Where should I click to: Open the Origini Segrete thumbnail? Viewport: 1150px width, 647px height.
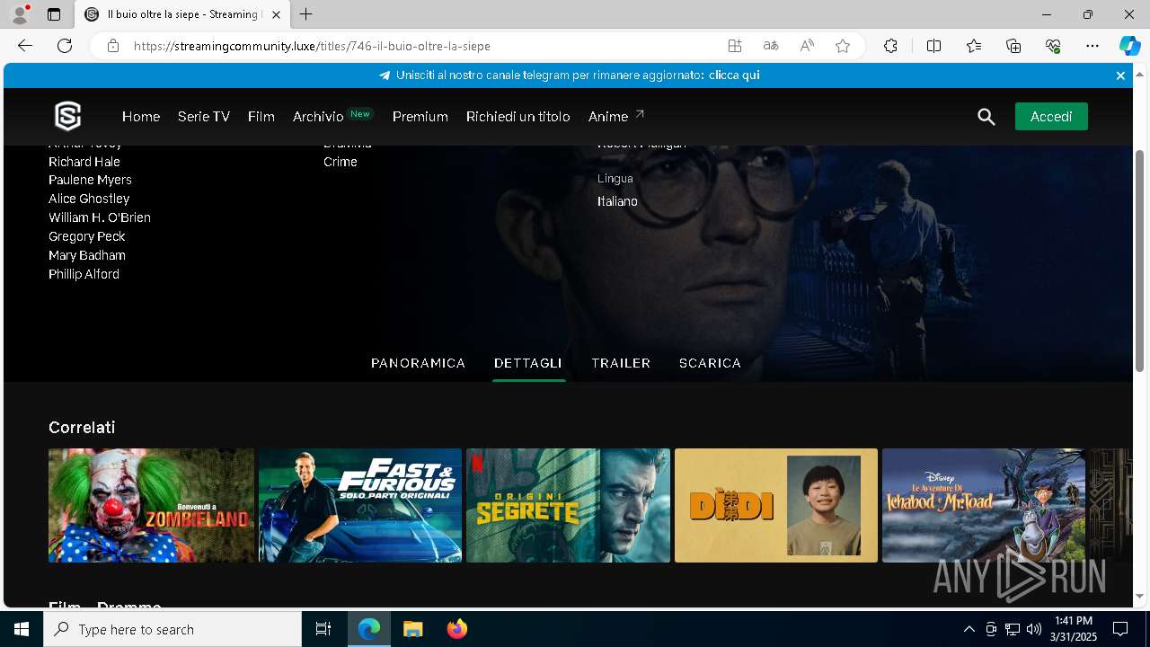(x=568, y=506)
